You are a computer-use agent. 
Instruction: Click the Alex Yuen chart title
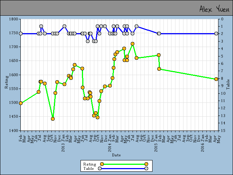(214, 8)
